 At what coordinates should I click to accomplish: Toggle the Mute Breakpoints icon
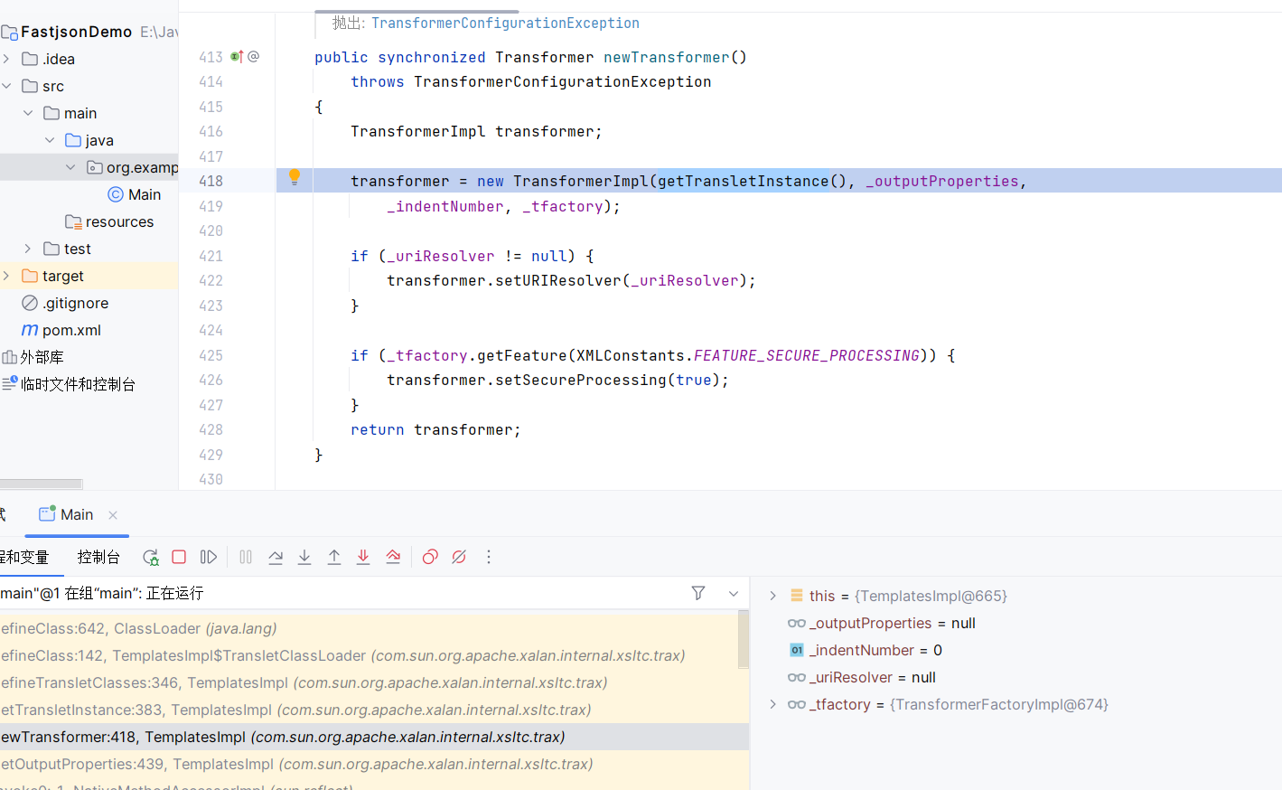pos(459,557)
